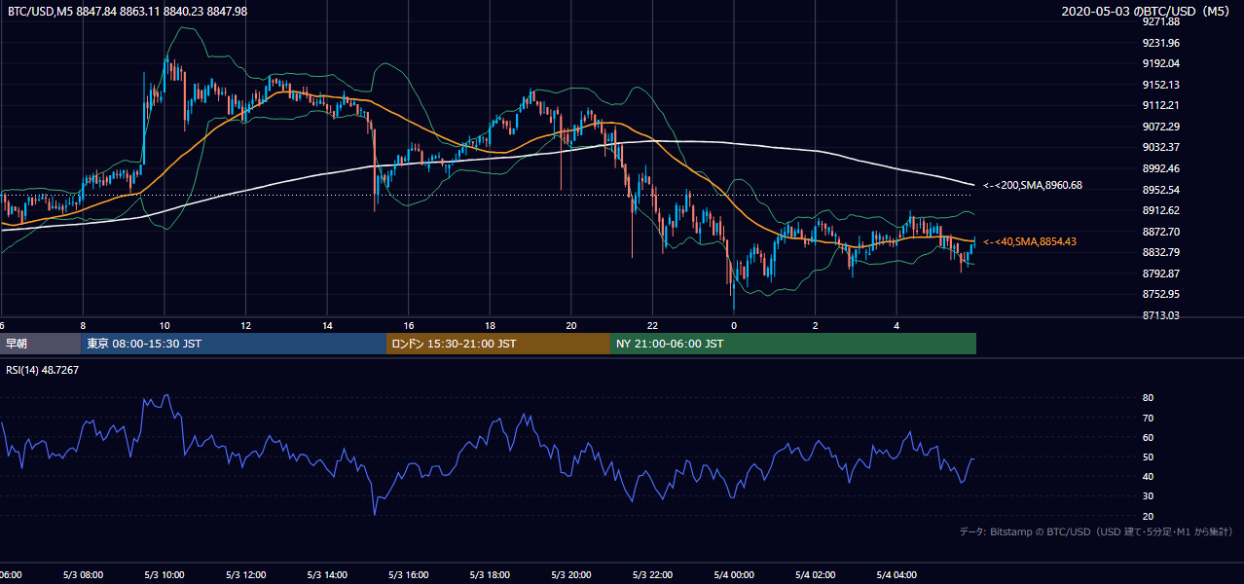Click price axis value 9152.13

[1161, 85]
